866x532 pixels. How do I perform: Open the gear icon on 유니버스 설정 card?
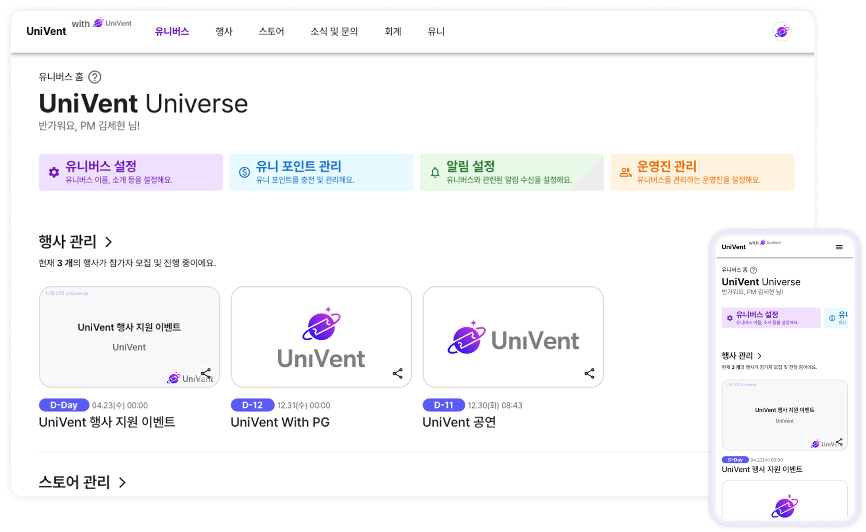(x=54, y=172)
